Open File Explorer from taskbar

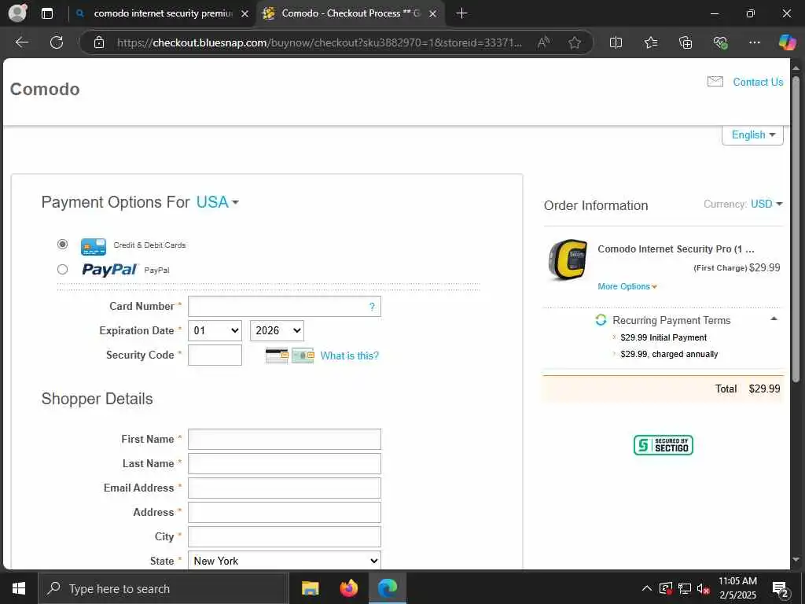click(x=310, y=588)
